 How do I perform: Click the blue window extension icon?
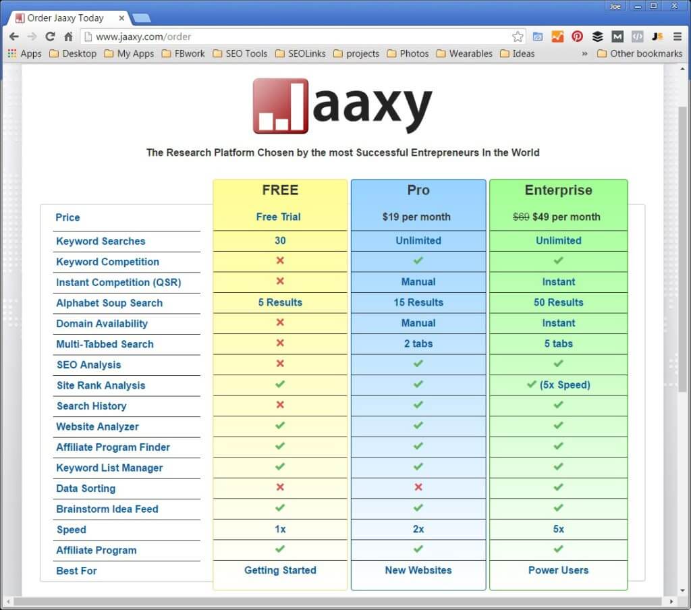[x=538, y=36]
